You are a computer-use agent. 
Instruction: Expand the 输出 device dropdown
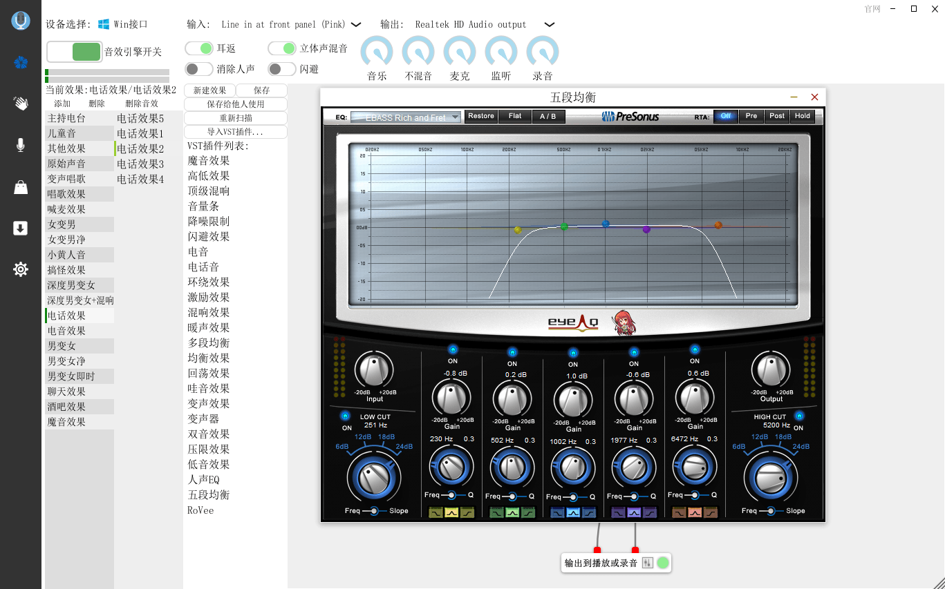click(x=550, y=24)
